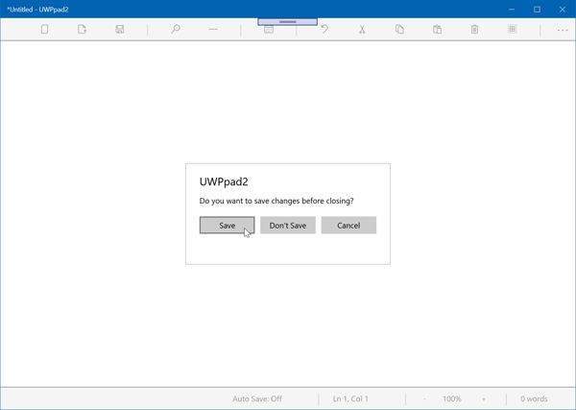Image resolution: width=576 pixels, height=410 pixels.
Task: Click the Copy icon in toolbar
Action: [399, 30]
